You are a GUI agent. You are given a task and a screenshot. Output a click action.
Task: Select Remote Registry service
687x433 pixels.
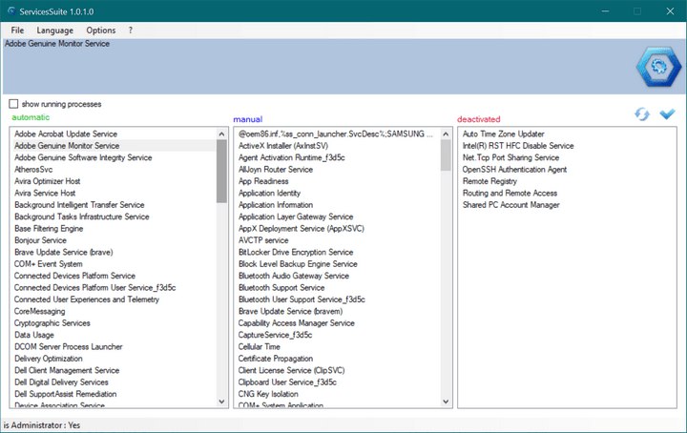pyautogui.click(x=489, y=181)
